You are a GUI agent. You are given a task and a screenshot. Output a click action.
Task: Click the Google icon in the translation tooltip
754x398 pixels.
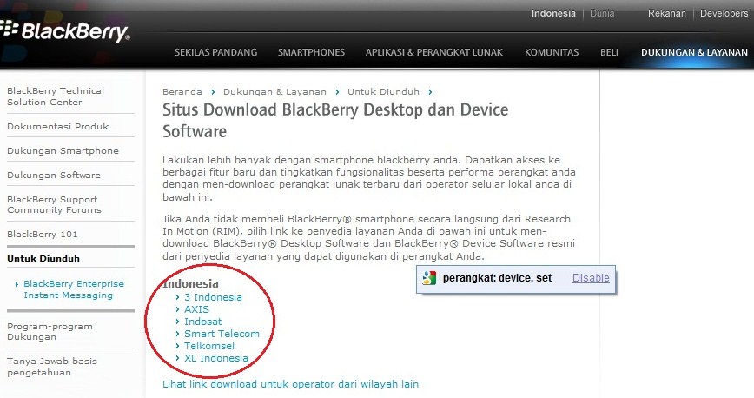click(x=429, y=278)
